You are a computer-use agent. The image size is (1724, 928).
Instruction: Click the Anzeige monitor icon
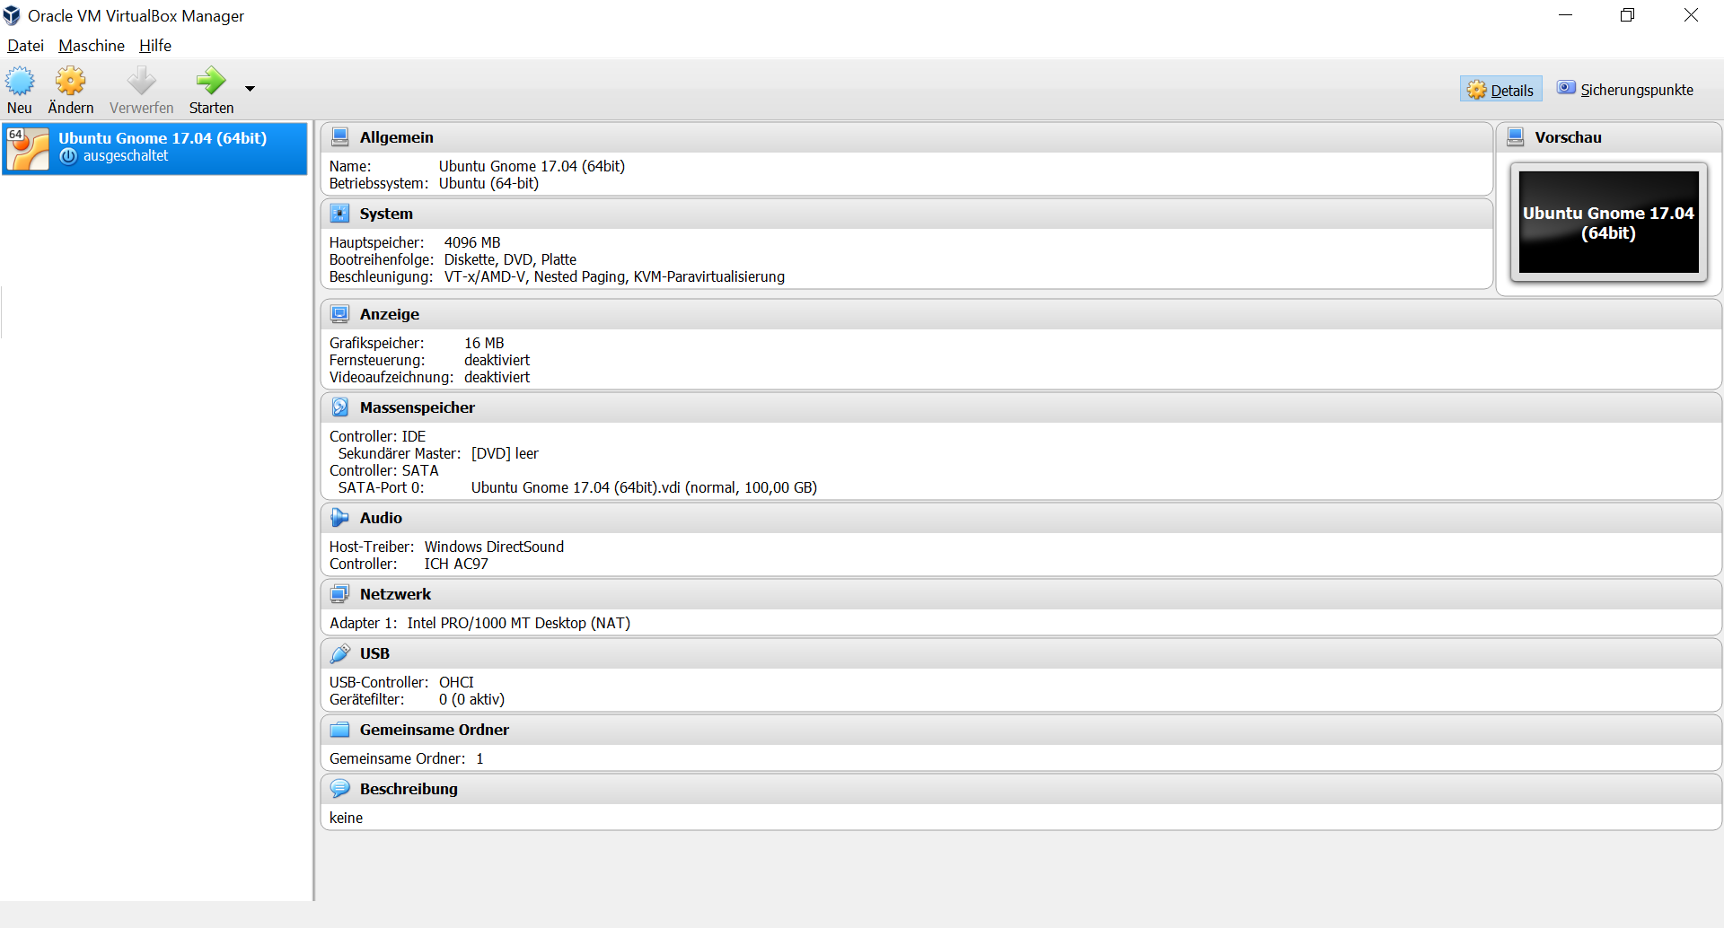(340, 314)
